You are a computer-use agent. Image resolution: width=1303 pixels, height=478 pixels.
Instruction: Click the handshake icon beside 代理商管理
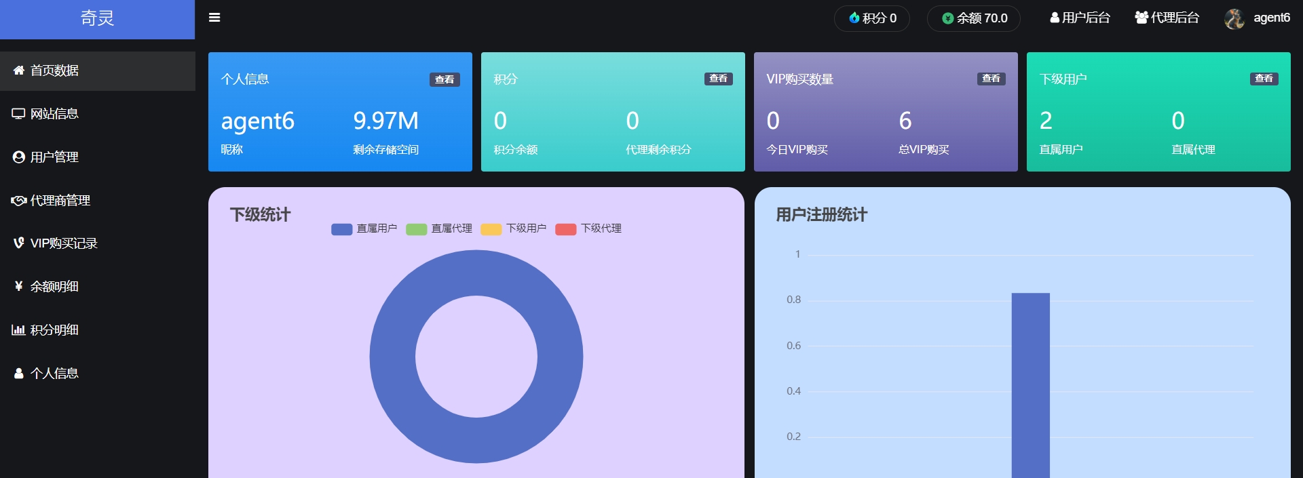click(x=18, y=201)
